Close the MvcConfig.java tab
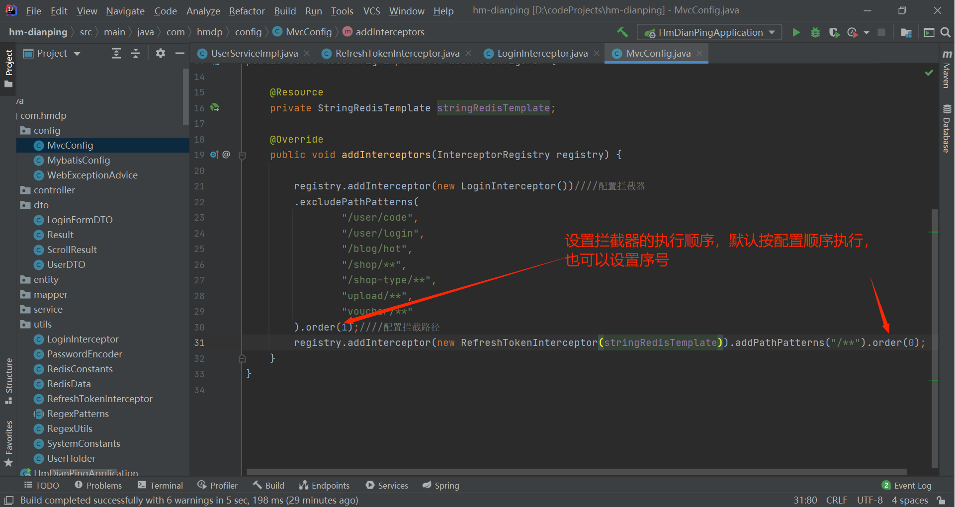955x507 pixels. point(699,53)
